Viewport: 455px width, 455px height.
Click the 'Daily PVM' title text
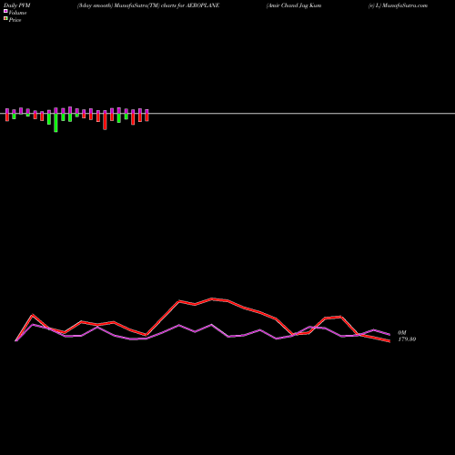click(x=17, y=5)
